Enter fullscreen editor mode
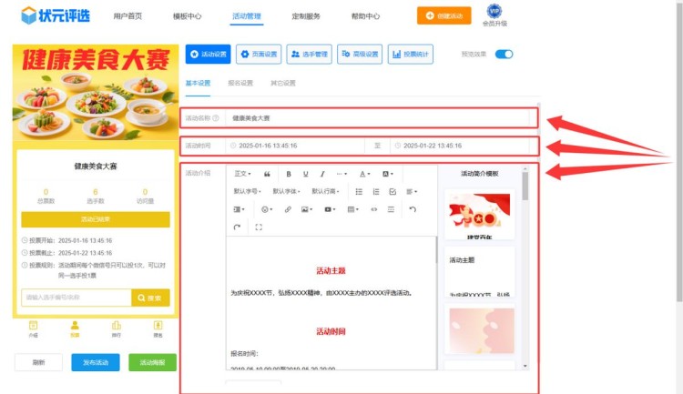 (x=259, y=227)
